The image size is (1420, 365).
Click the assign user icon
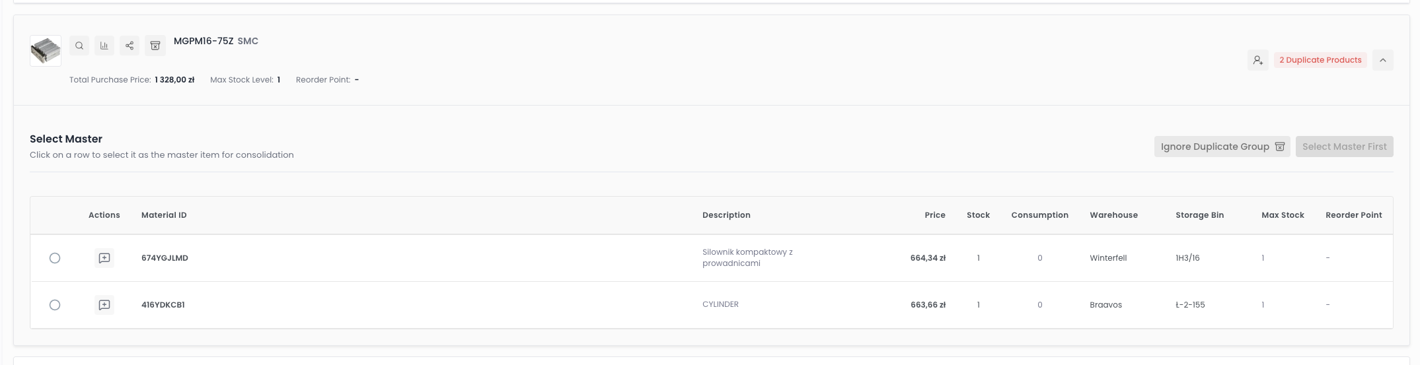click(1257, 60)
